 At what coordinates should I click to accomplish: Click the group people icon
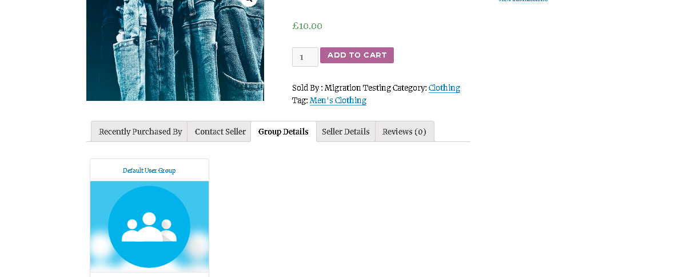click(149, 227)
